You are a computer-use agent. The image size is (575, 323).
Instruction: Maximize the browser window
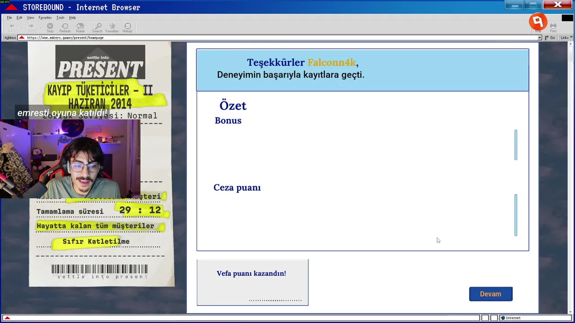(x=533, y=4)
